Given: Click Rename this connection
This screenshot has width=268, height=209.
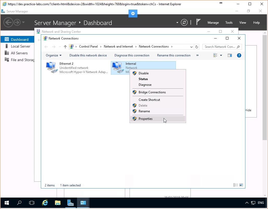Looking at the screenshot, I should 174,55.
